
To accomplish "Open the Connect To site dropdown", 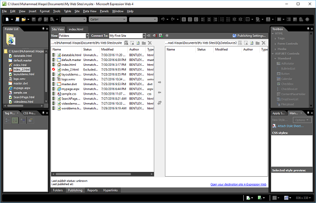I will [144, 36].
